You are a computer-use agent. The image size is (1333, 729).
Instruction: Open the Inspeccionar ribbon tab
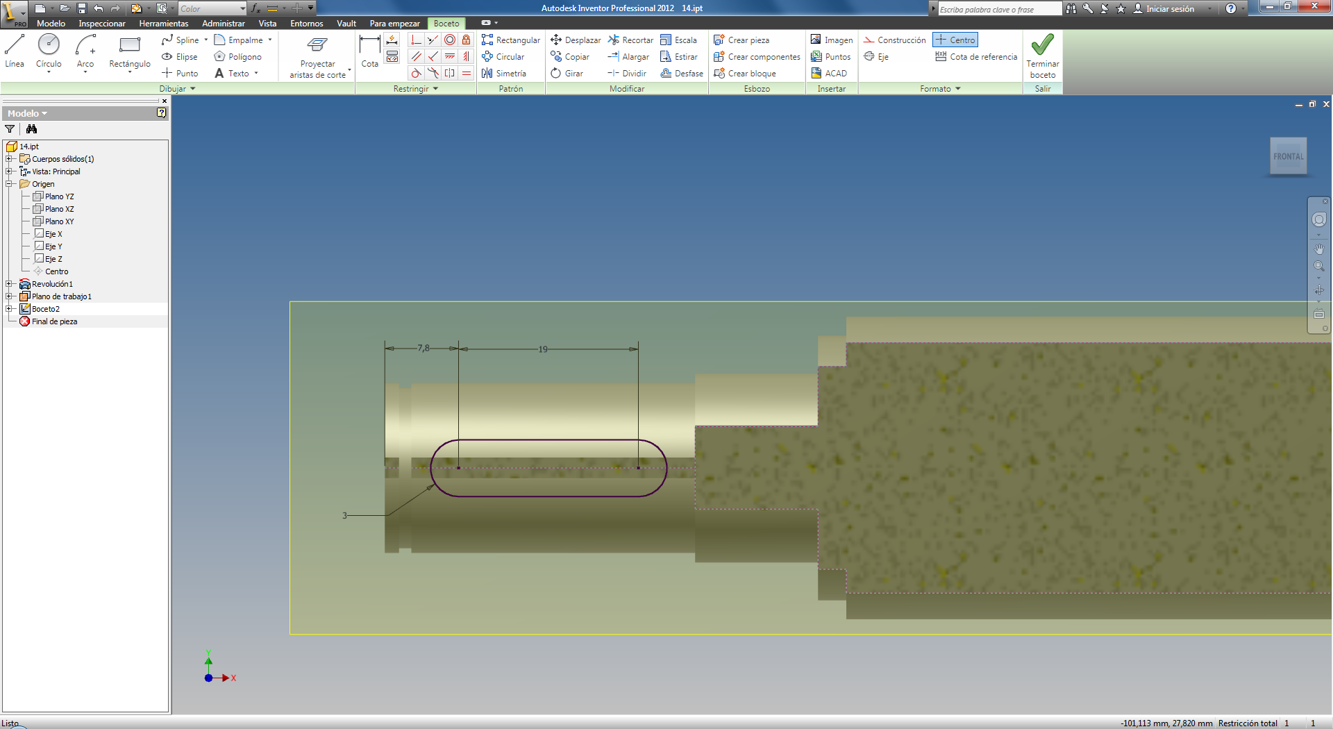[x=102, y=24]
